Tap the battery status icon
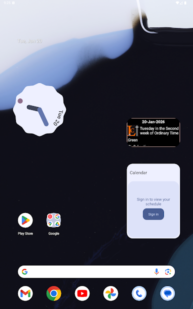Screen dimensions: 193x309 click(x=185, y=3)
